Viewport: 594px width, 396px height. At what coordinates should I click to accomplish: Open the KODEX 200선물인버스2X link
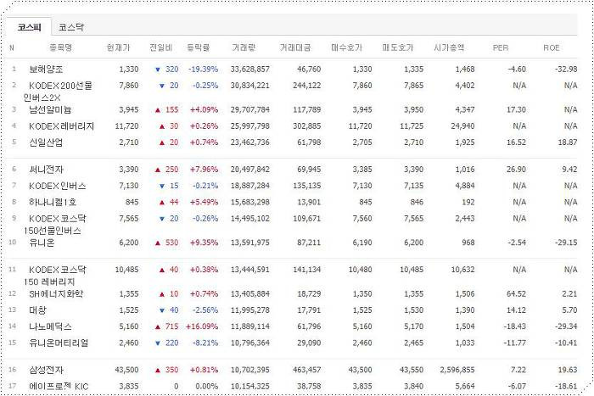[58, 92]
